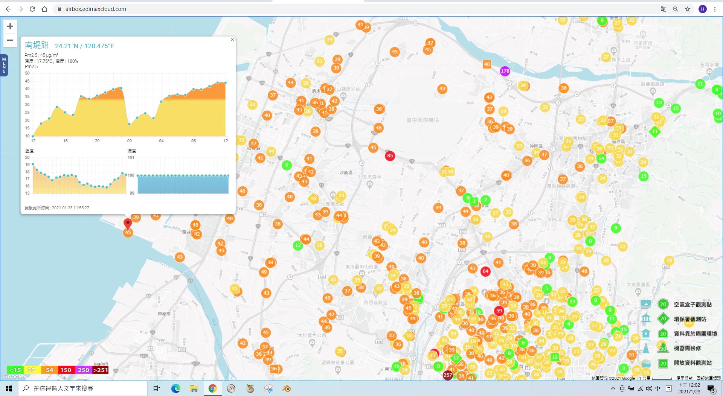Zoom in the map with plus button
Viewport: 723px width, 396px height.
click(x=10, y=26)
